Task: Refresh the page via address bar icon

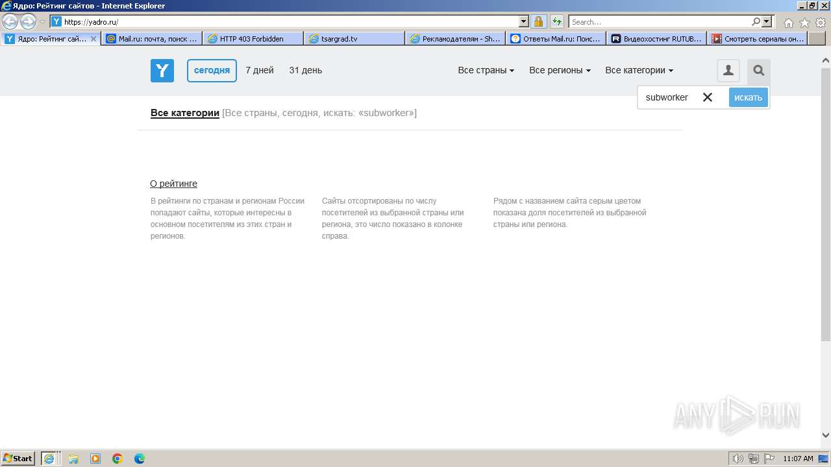Action: [556, 21]
